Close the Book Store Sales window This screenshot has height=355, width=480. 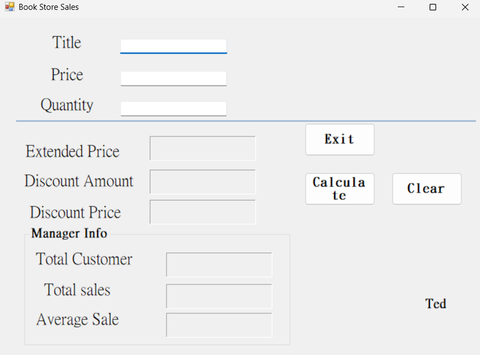[465, 7]
